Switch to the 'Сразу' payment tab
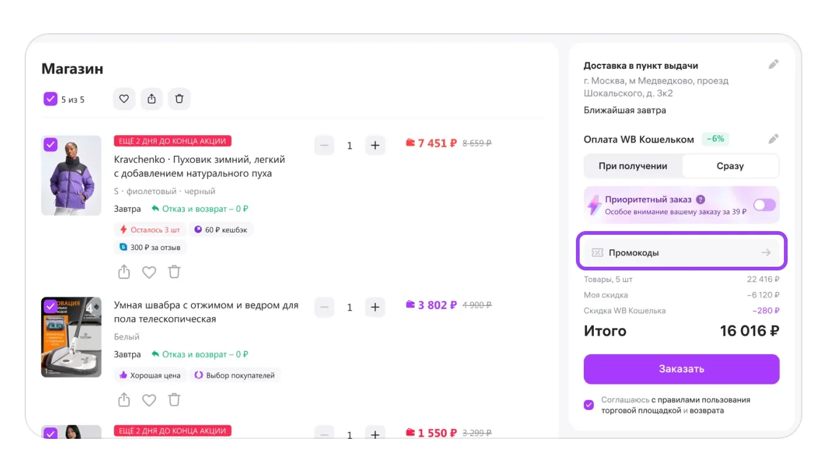 [x=730, y=166]
